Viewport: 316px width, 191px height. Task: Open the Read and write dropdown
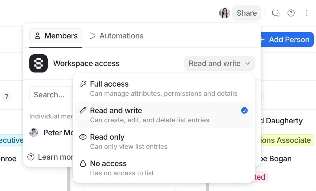coord(219,63)
